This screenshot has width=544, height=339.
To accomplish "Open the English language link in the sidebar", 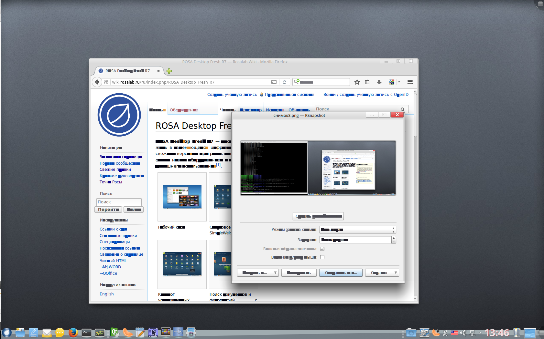I will (x=106, y=294).
